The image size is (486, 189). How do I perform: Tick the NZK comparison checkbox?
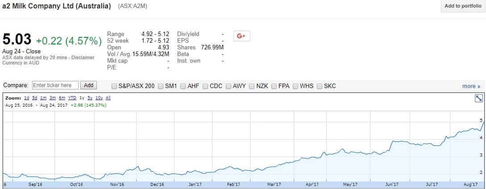pyautogui.click(x=252, y=86)
